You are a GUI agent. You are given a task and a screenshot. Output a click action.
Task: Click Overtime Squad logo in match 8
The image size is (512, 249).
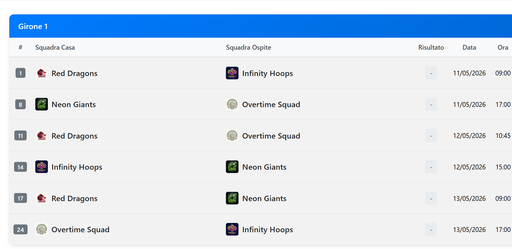(x=232, y=104)
